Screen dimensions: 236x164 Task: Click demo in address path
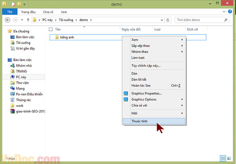pos(83,20)
